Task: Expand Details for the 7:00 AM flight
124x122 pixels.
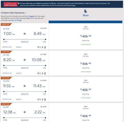Action: (7, 47)
